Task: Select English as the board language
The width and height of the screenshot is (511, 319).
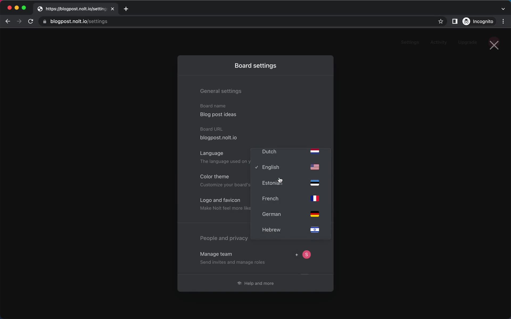Action: (270, 167)
